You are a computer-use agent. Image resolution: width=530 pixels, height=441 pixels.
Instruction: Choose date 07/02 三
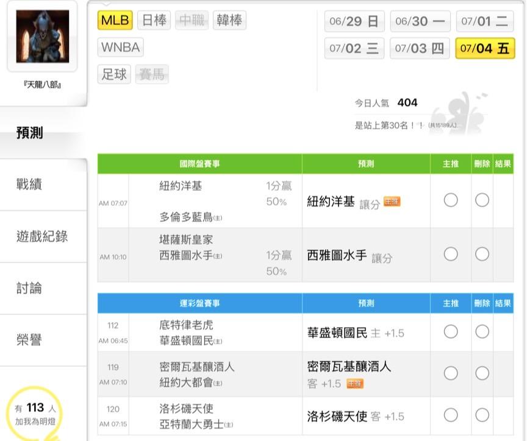click(x=354, y=48)
